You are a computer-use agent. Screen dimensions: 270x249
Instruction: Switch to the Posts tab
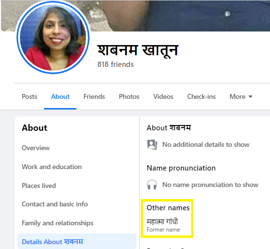click(30, 96)
